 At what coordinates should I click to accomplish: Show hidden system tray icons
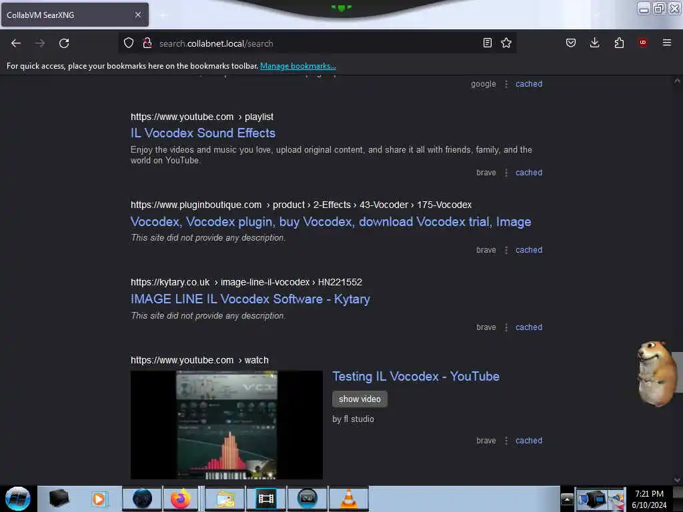click(x=567, y=499)
